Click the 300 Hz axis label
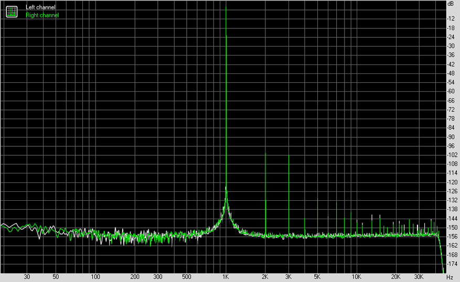460x282 pixels. coord(158,277)
